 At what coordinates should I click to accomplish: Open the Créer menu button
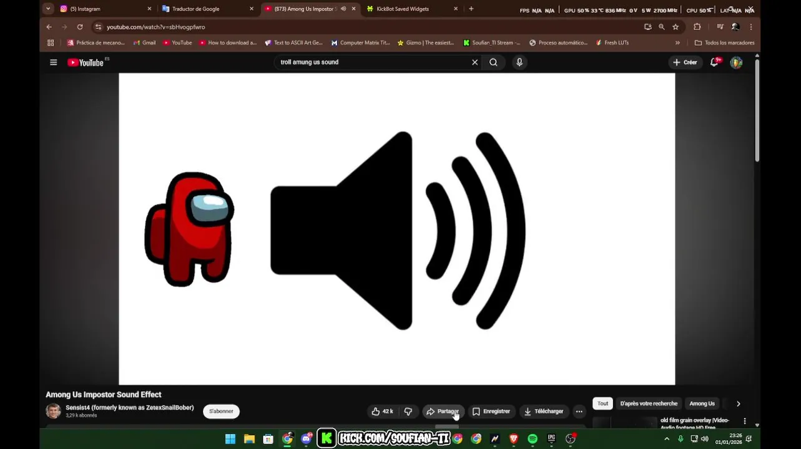pyautogui.click(x=685, y=62)
